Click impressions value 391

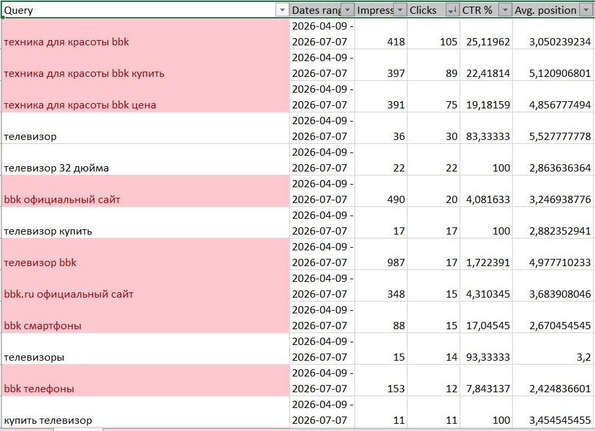click(x=381, y=97)
